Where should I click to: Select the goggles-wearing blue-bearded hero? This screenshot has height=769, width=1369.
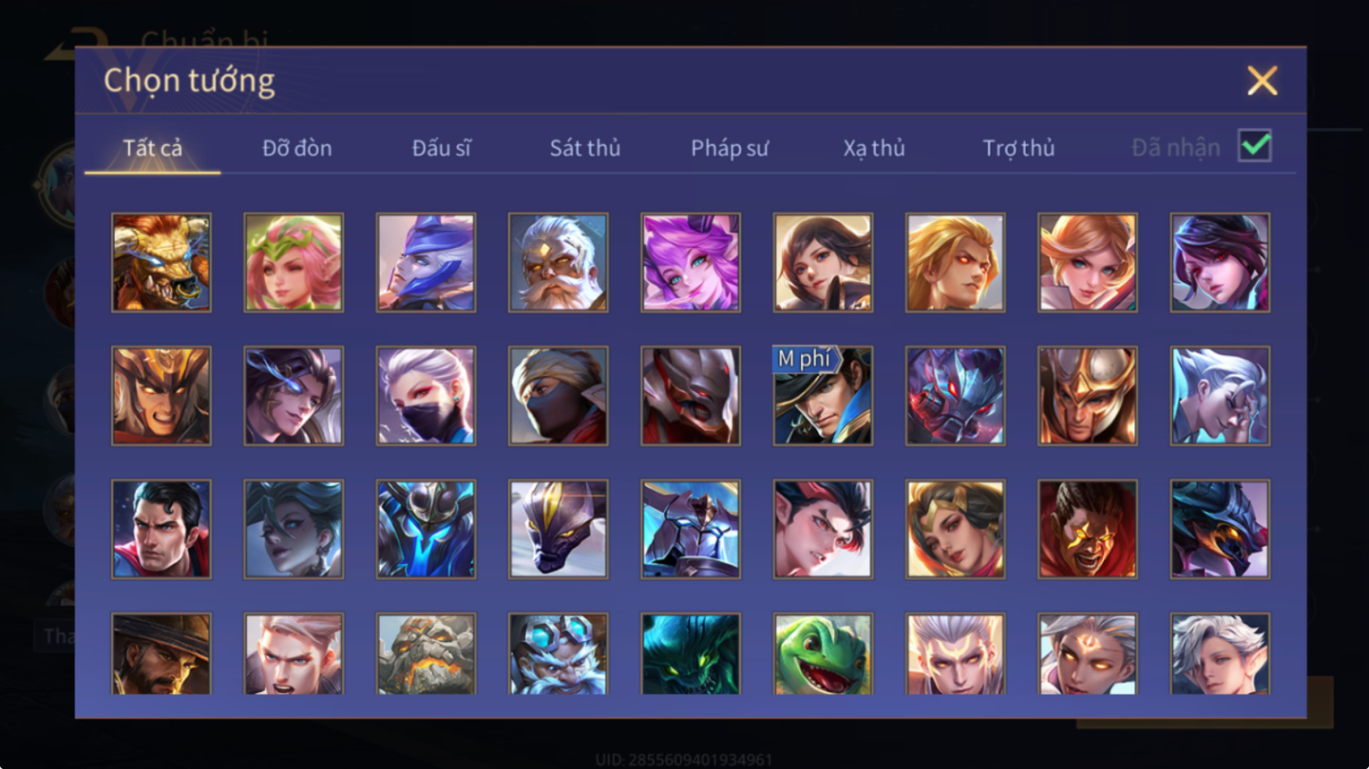click(x=558, y=654)
